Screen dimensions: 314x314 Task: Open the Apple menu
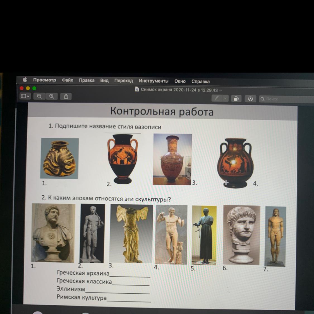coord(25,80)
